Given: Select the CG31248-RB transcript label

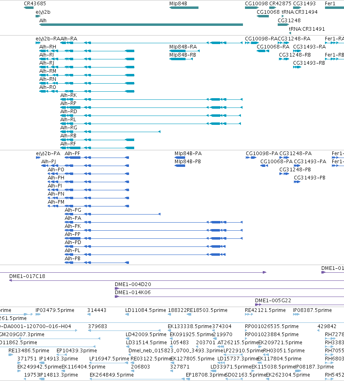Looking at the screenshot, I should click(x=295, y=55).
